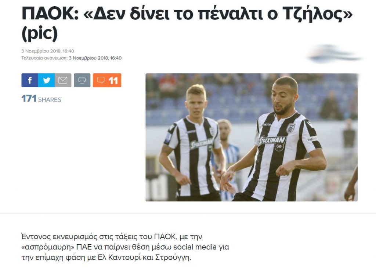Click the 171 shares counter

(x=29, y=98)
